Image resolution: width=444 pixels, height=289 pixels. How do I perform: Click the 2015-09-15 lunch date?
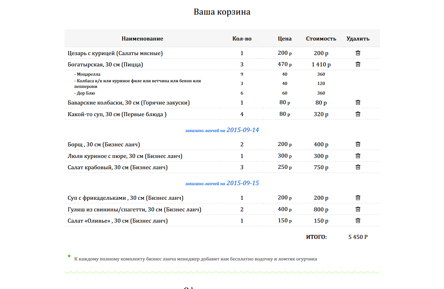click(243, 183)
